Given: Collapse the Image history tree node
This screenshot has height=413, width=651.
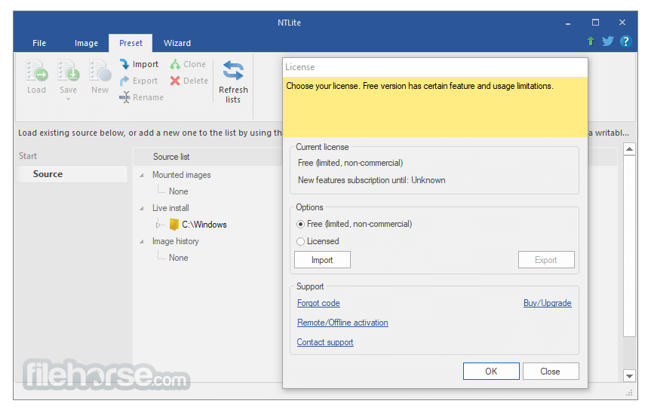Looking at the screenshot, I should [142, 242].
